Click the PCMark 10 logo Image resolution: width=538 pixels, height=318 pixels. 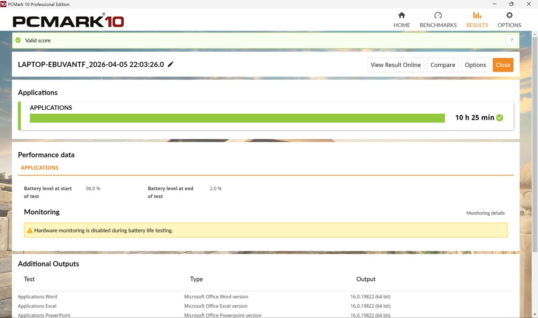point(68,21)
